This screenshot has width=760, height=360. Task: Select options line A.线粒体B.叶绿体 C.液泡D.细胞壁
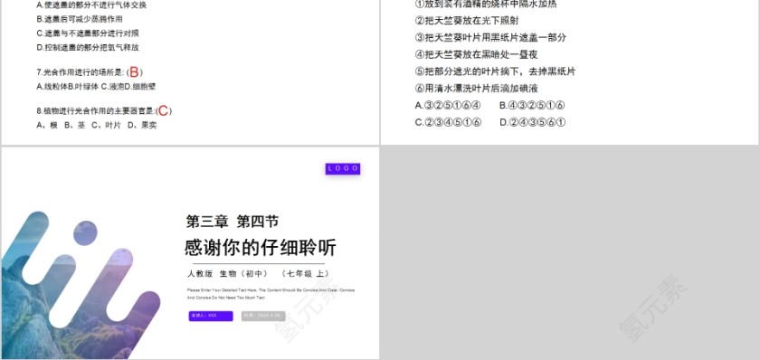tap(96, 87)
